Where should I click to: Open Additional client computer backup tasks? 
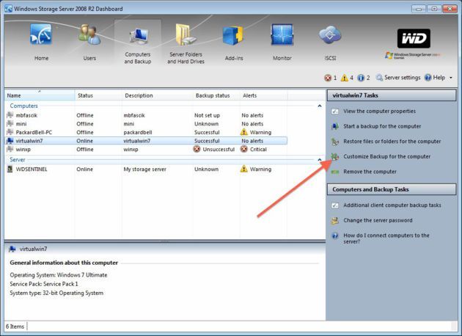[x=392, y=205]
